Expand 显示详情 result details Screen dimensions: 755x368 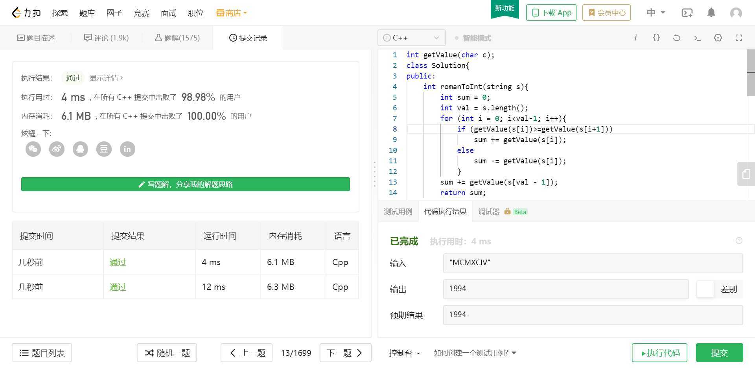coord(106,78)
